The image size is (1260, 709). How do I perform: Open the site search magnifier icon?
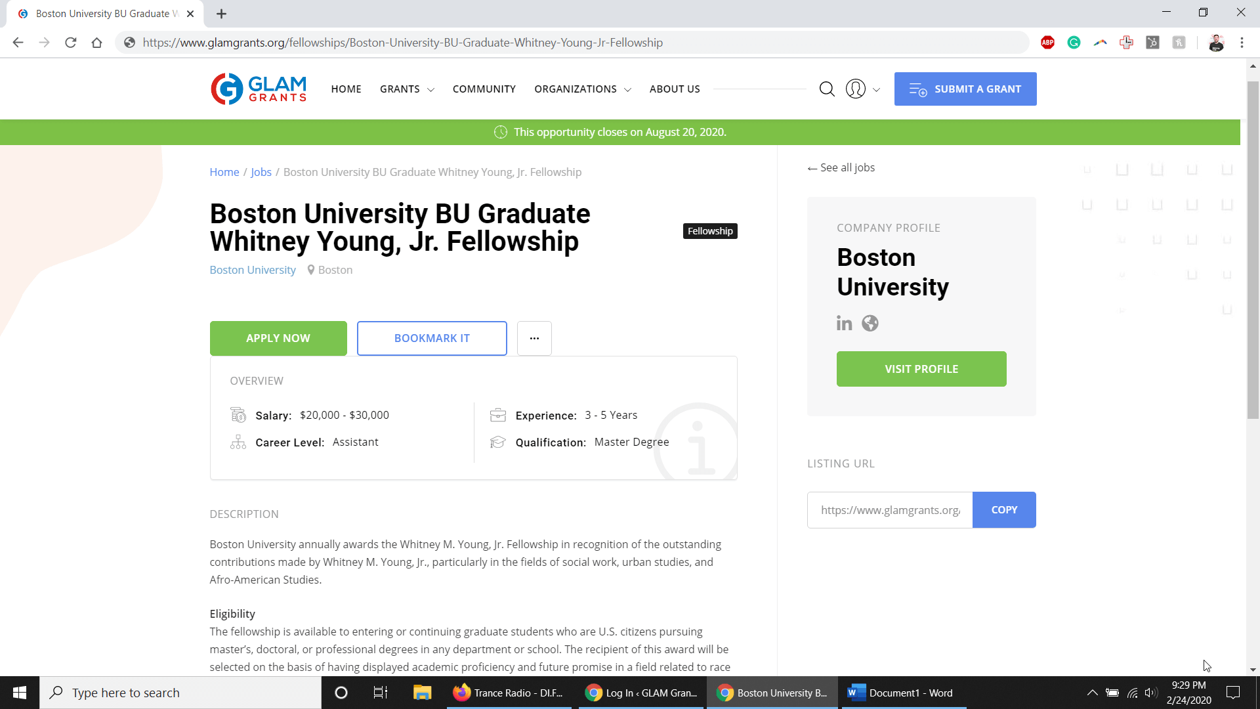coord(827,89)
